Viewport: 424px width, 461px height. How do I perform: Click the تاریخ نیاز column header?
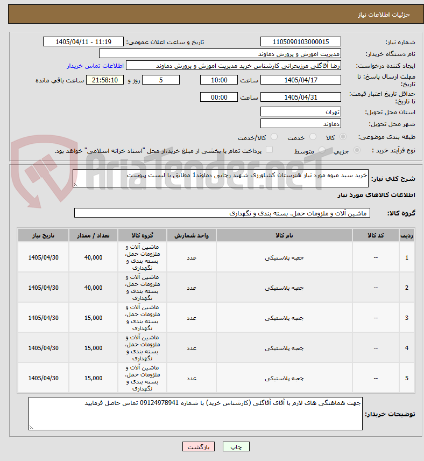pyautogui.click(x=43, y=235)
